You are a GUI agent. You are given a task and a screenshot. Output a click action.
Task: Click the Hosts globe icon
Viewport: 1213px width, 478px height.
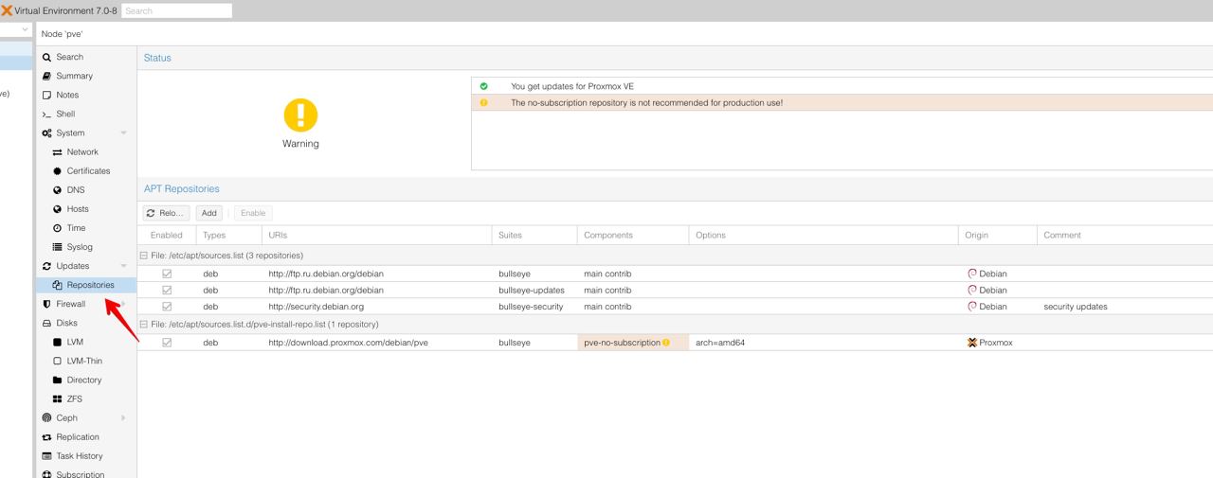(x=57, y=209)
